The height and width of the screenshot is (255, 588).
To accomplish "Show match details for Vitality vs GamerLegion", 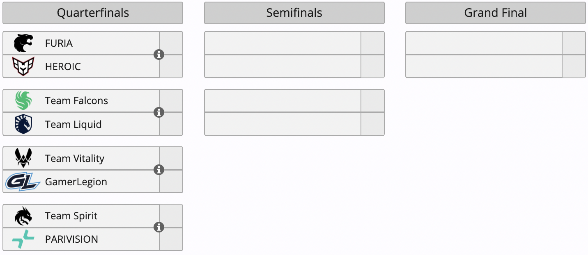I will tap(159, 170).
